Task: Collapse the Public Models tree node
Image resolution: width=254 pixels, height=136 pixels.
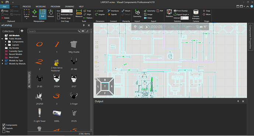Action: click(x=2, y=39)
